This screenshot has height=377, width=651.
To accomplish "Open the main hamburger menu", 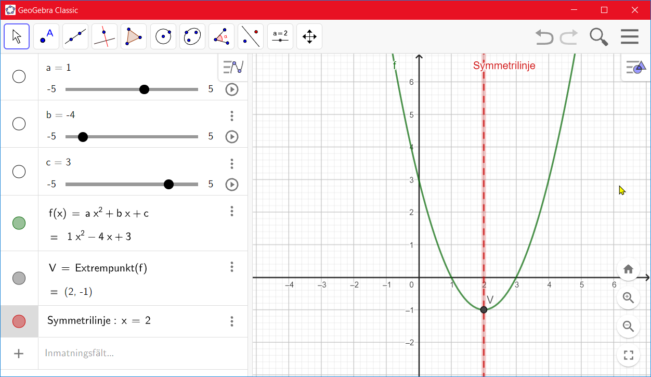I will pyautogui.click(x=630, y=37).
